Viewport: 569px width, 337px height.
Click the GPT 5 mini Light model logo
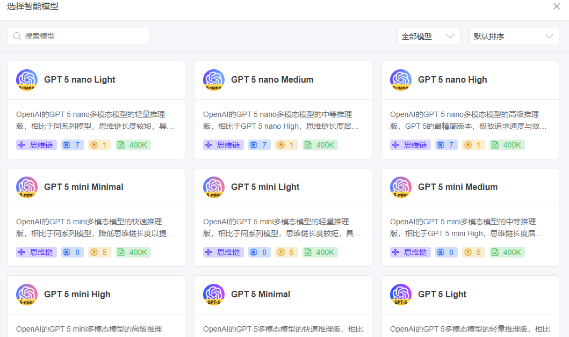coord(214,187)
